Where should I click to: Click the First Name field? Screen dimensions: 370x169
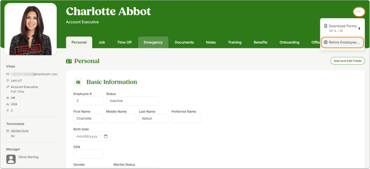[88, 119]
